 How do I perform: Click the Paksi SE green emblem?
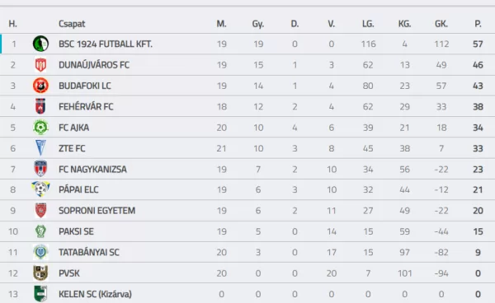(x=40, y=231)
